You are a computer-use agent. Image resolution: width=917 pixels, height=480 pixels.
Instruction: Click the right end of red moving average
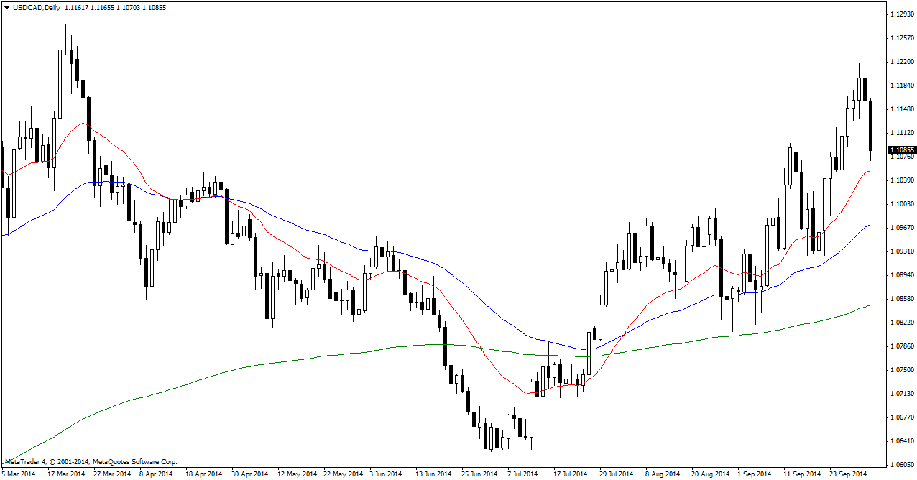(869, 171)
